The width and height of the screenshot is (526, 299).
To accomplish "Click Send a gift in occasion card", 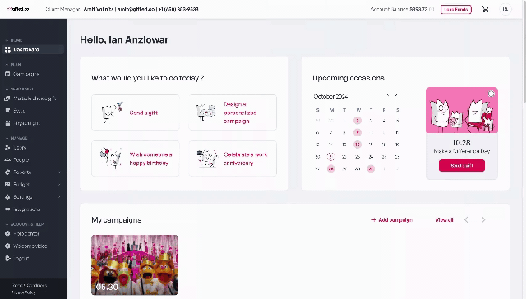I will (462, 166).
